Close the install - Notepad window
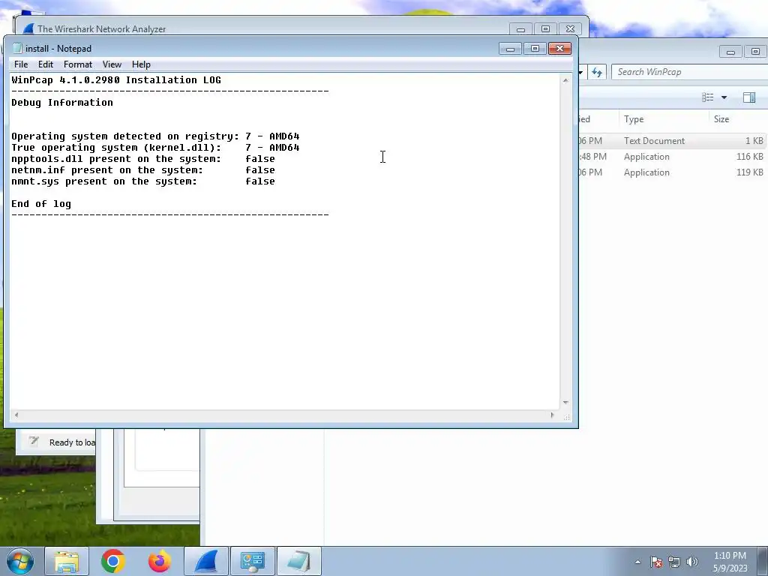The image size is (768, 576). click(559, 49)
